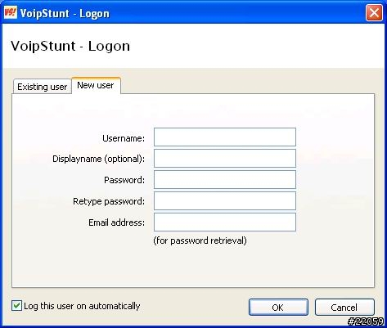The height and width of the screenshot is (328, 387).
Task: Click the Displayname (optional): label
Action: tap(98, 159)
